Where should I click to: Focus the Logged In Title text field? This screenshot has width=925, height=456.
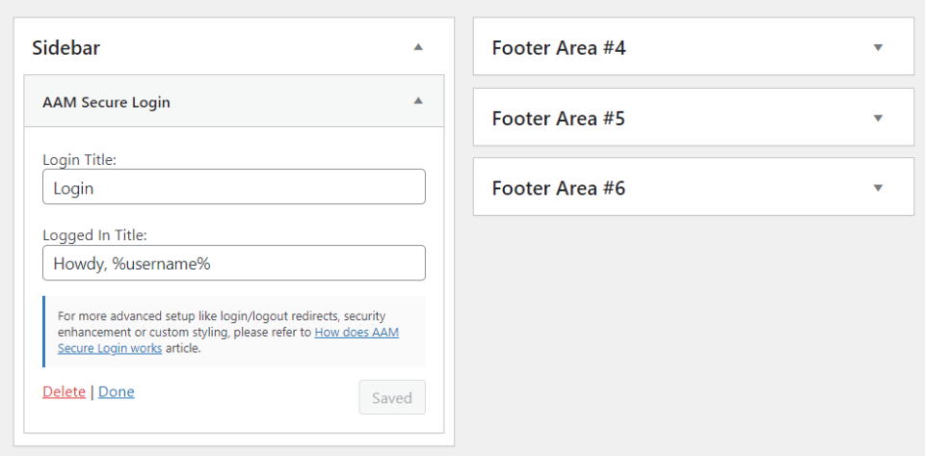(x=234, y=263)
